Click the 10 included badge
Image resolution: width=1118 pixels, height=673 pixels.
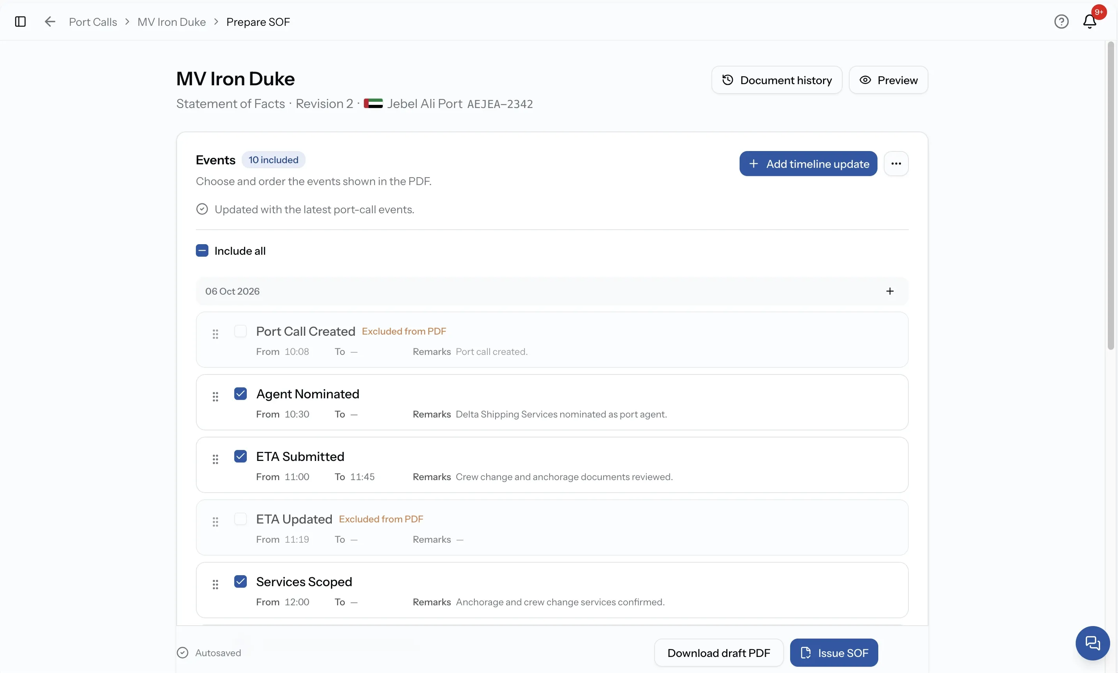click(x=273, y=160)
